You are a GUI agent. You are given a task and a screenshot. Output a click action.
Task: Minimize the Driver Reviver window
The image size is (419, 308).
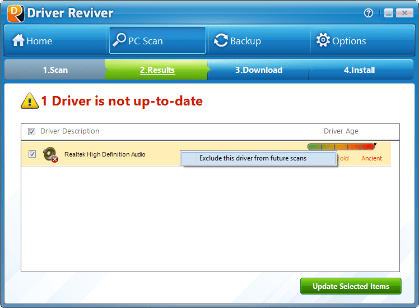coord(389,13)
